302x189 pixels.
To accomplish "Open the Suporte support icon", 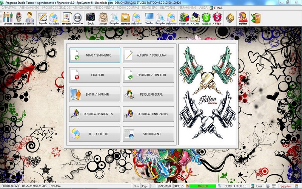I will tap(243, 18).
